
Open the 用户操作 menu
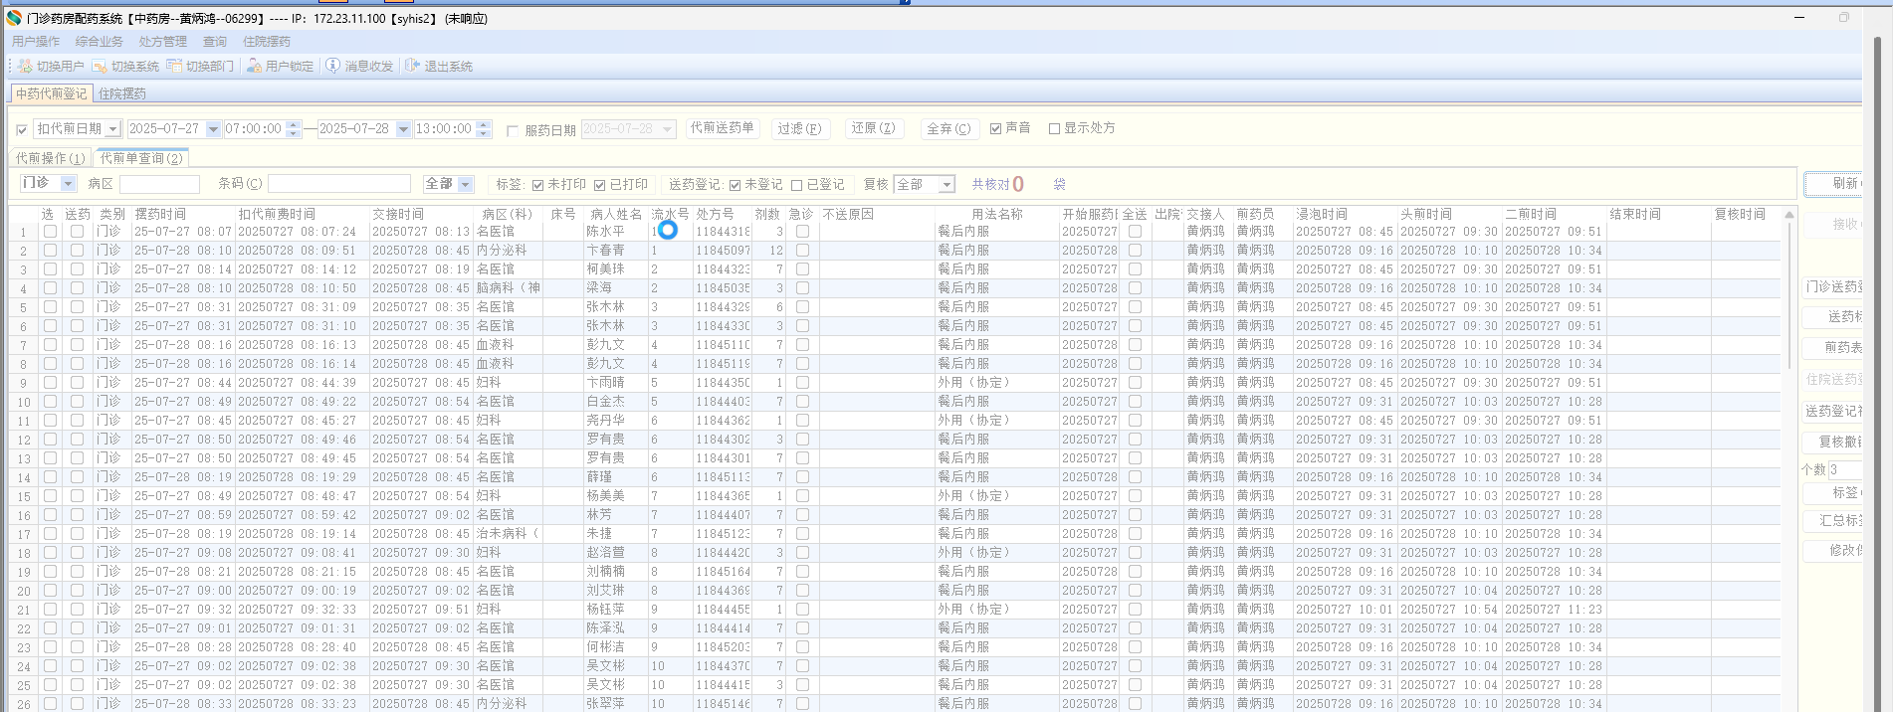coord(36,42)
